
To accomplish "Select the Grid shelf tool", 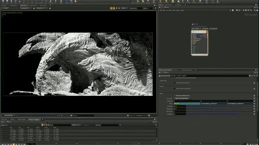I will [x=19, y=2].
